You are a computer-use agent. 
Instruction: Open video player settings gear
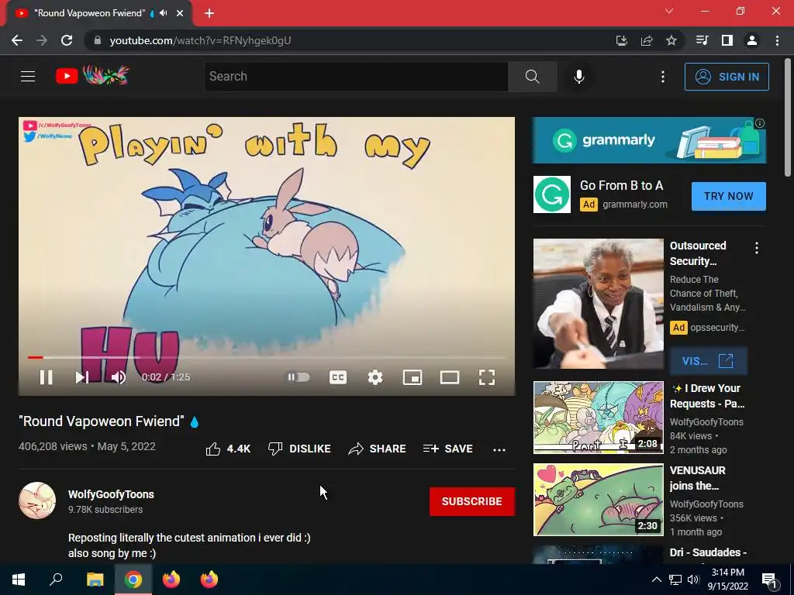pos(375,377)
